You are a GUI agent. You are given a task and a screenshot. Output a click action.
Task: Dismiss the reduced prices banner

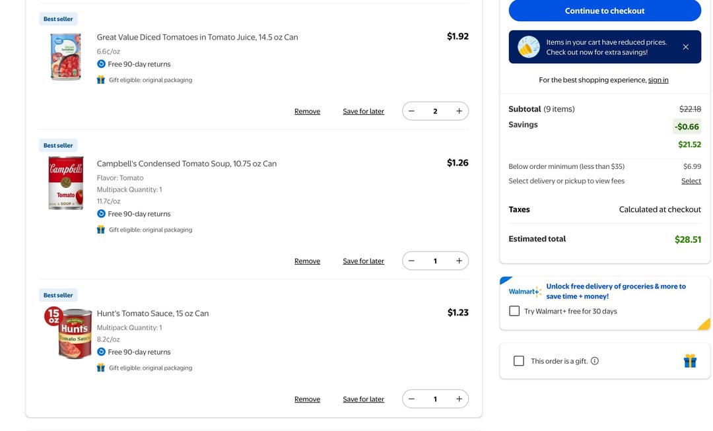[x=686, y=47]
